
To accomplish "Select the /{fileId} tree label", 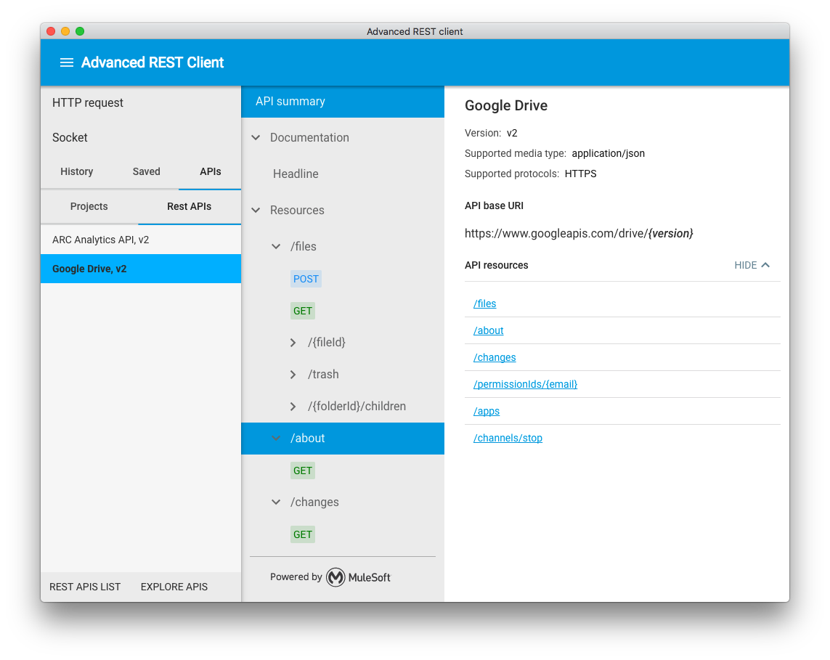I will (x=327, y=343).
